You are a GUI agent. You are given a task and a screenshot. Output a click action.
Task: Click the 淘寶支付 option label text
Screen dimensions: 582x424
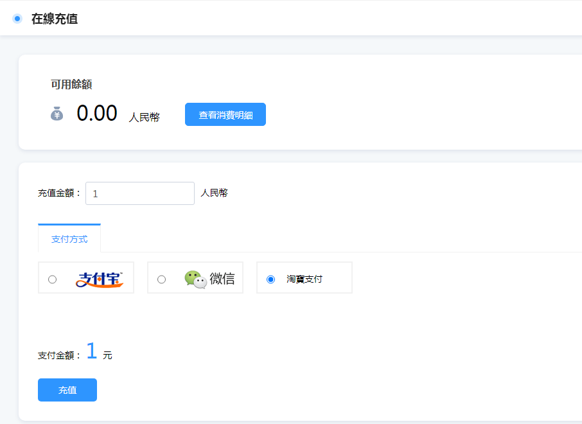click(304, 279)
